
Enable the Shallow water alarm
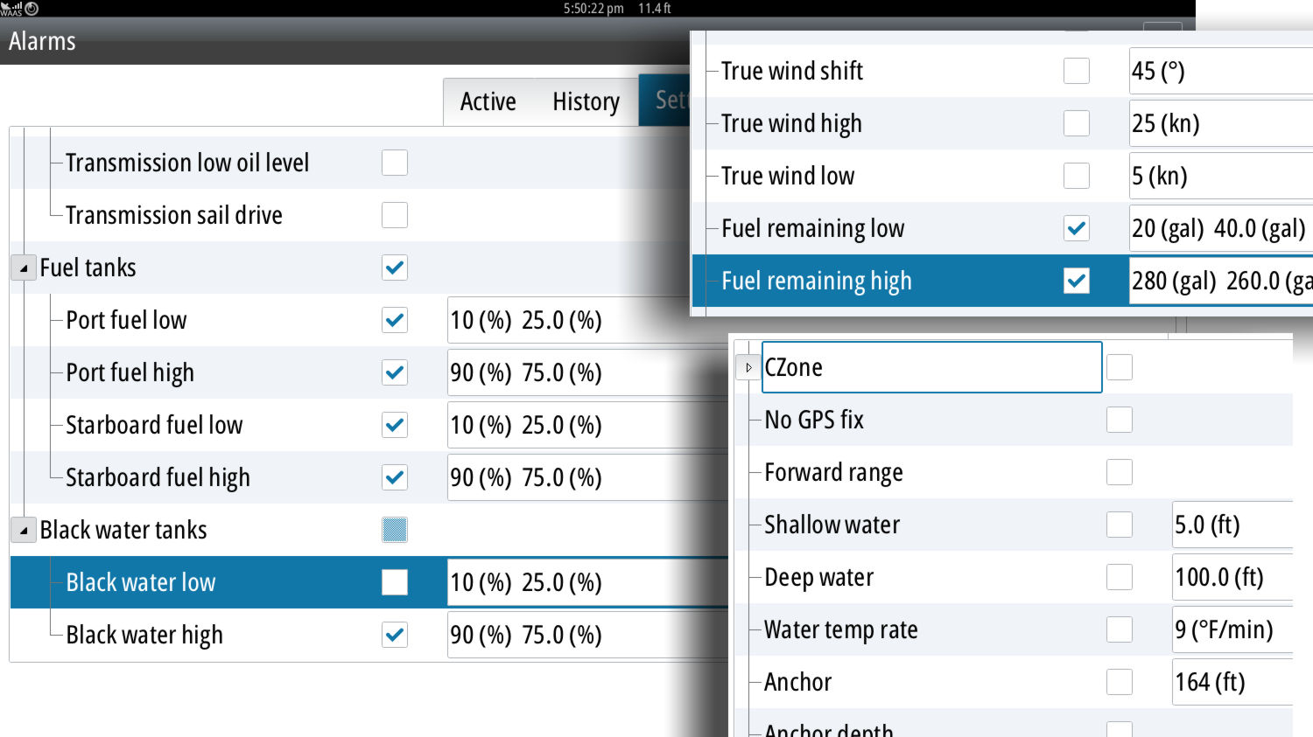pos(1119,525)
